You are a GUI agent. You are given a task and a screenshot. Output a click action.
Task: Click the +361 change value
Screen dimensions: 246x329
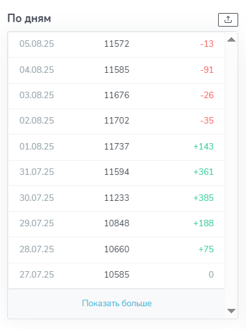(x=203, y=172)
